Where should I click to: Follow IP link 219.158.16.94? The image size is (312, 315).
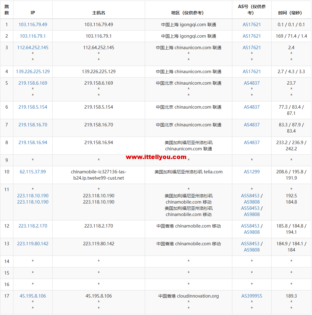click(33, 143)
